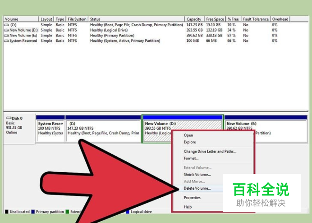
Task: Open Properties from the context menu
Action: 192,198
